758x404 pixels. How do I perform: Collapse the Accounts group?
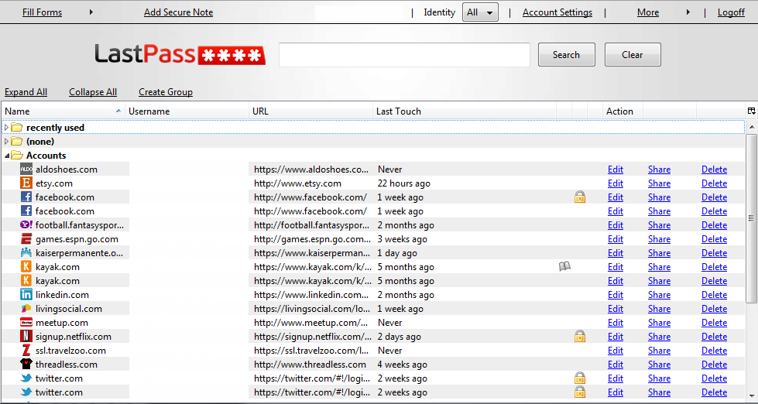[7, 156]
